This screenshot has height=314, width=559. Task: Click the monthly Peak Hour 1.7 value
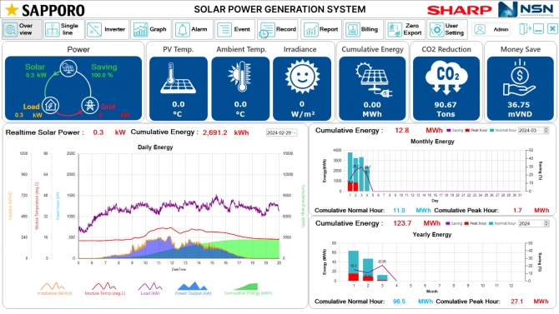point(517,211)
